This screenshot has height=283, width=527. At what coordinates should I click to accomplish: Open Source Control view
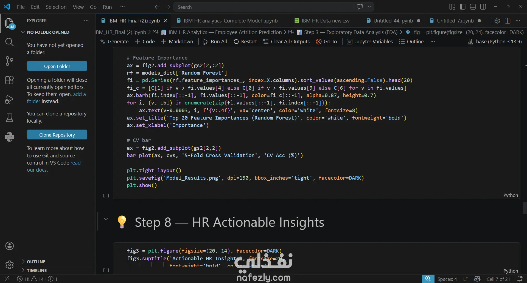click(x=10, y=61)
